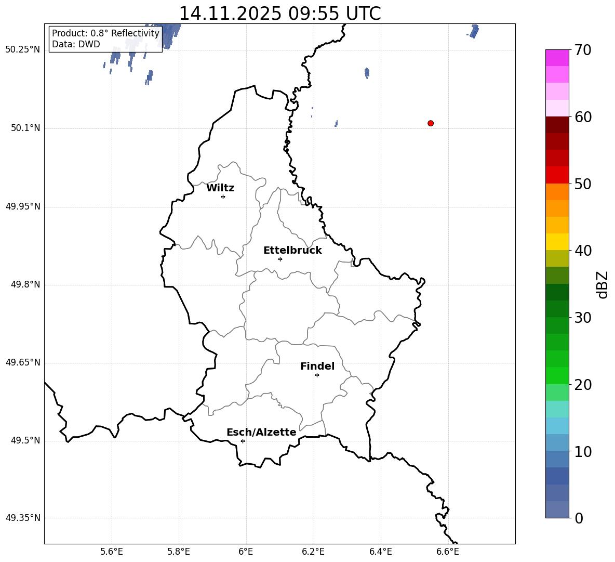Click the bright red colorbar segment above 50
The width and height of the screenshot is (615, 562).
(x=557, y=175)
